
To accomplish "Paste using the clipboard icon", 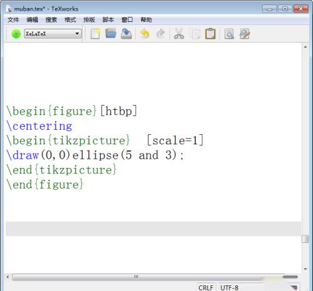I will click(210, 34).
